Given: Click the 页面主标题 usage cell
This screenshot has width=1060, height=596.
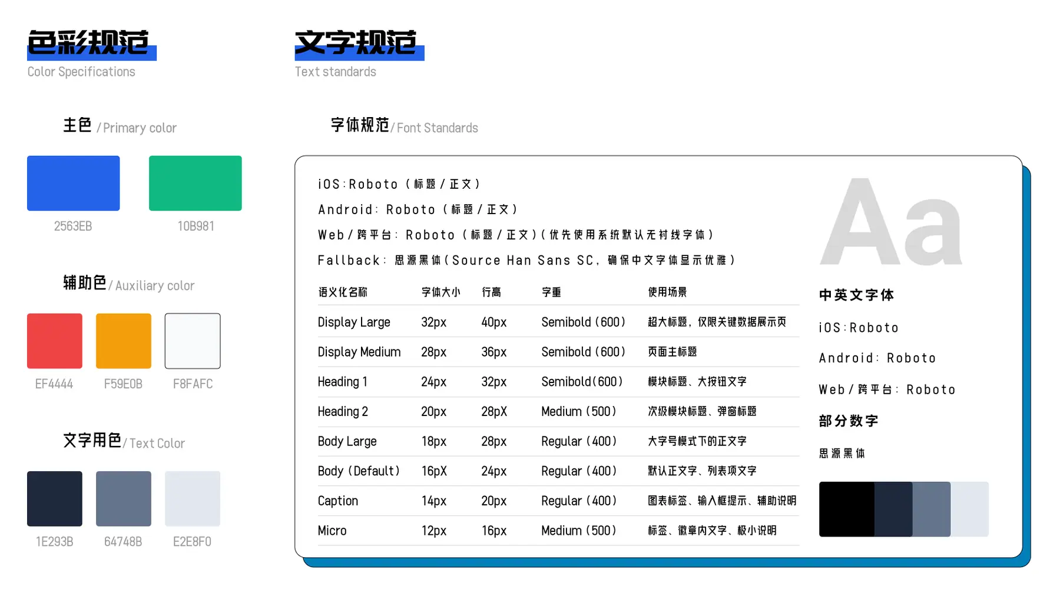Looking at the screenshot, I should [x=672, y=352].
